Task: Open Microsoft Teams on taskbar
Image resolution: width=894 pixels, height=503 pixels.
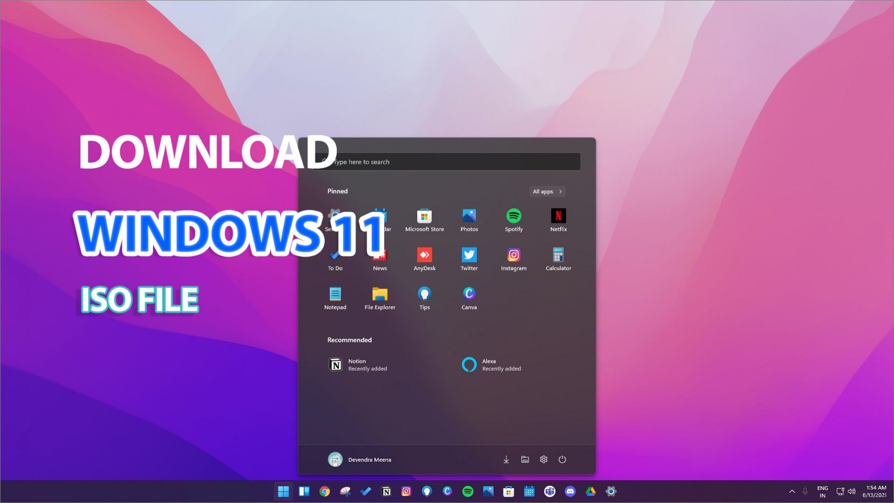Action: click(x=549, y=491)
